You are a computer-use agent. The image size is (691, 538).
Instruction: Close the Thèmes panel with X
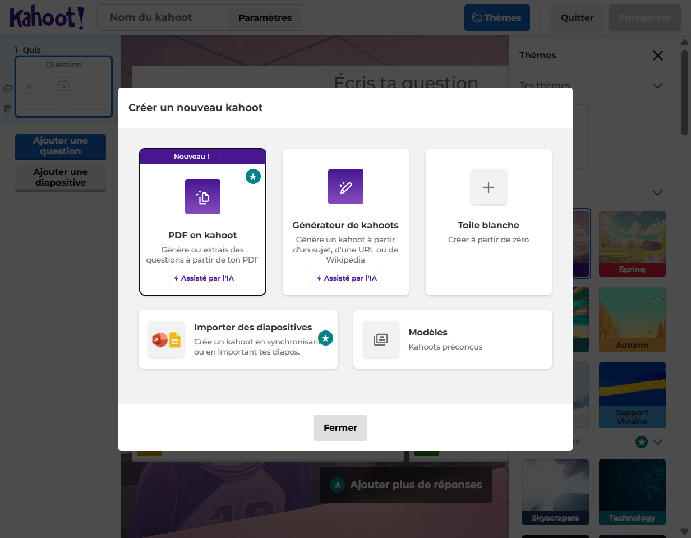pos(658,55)
